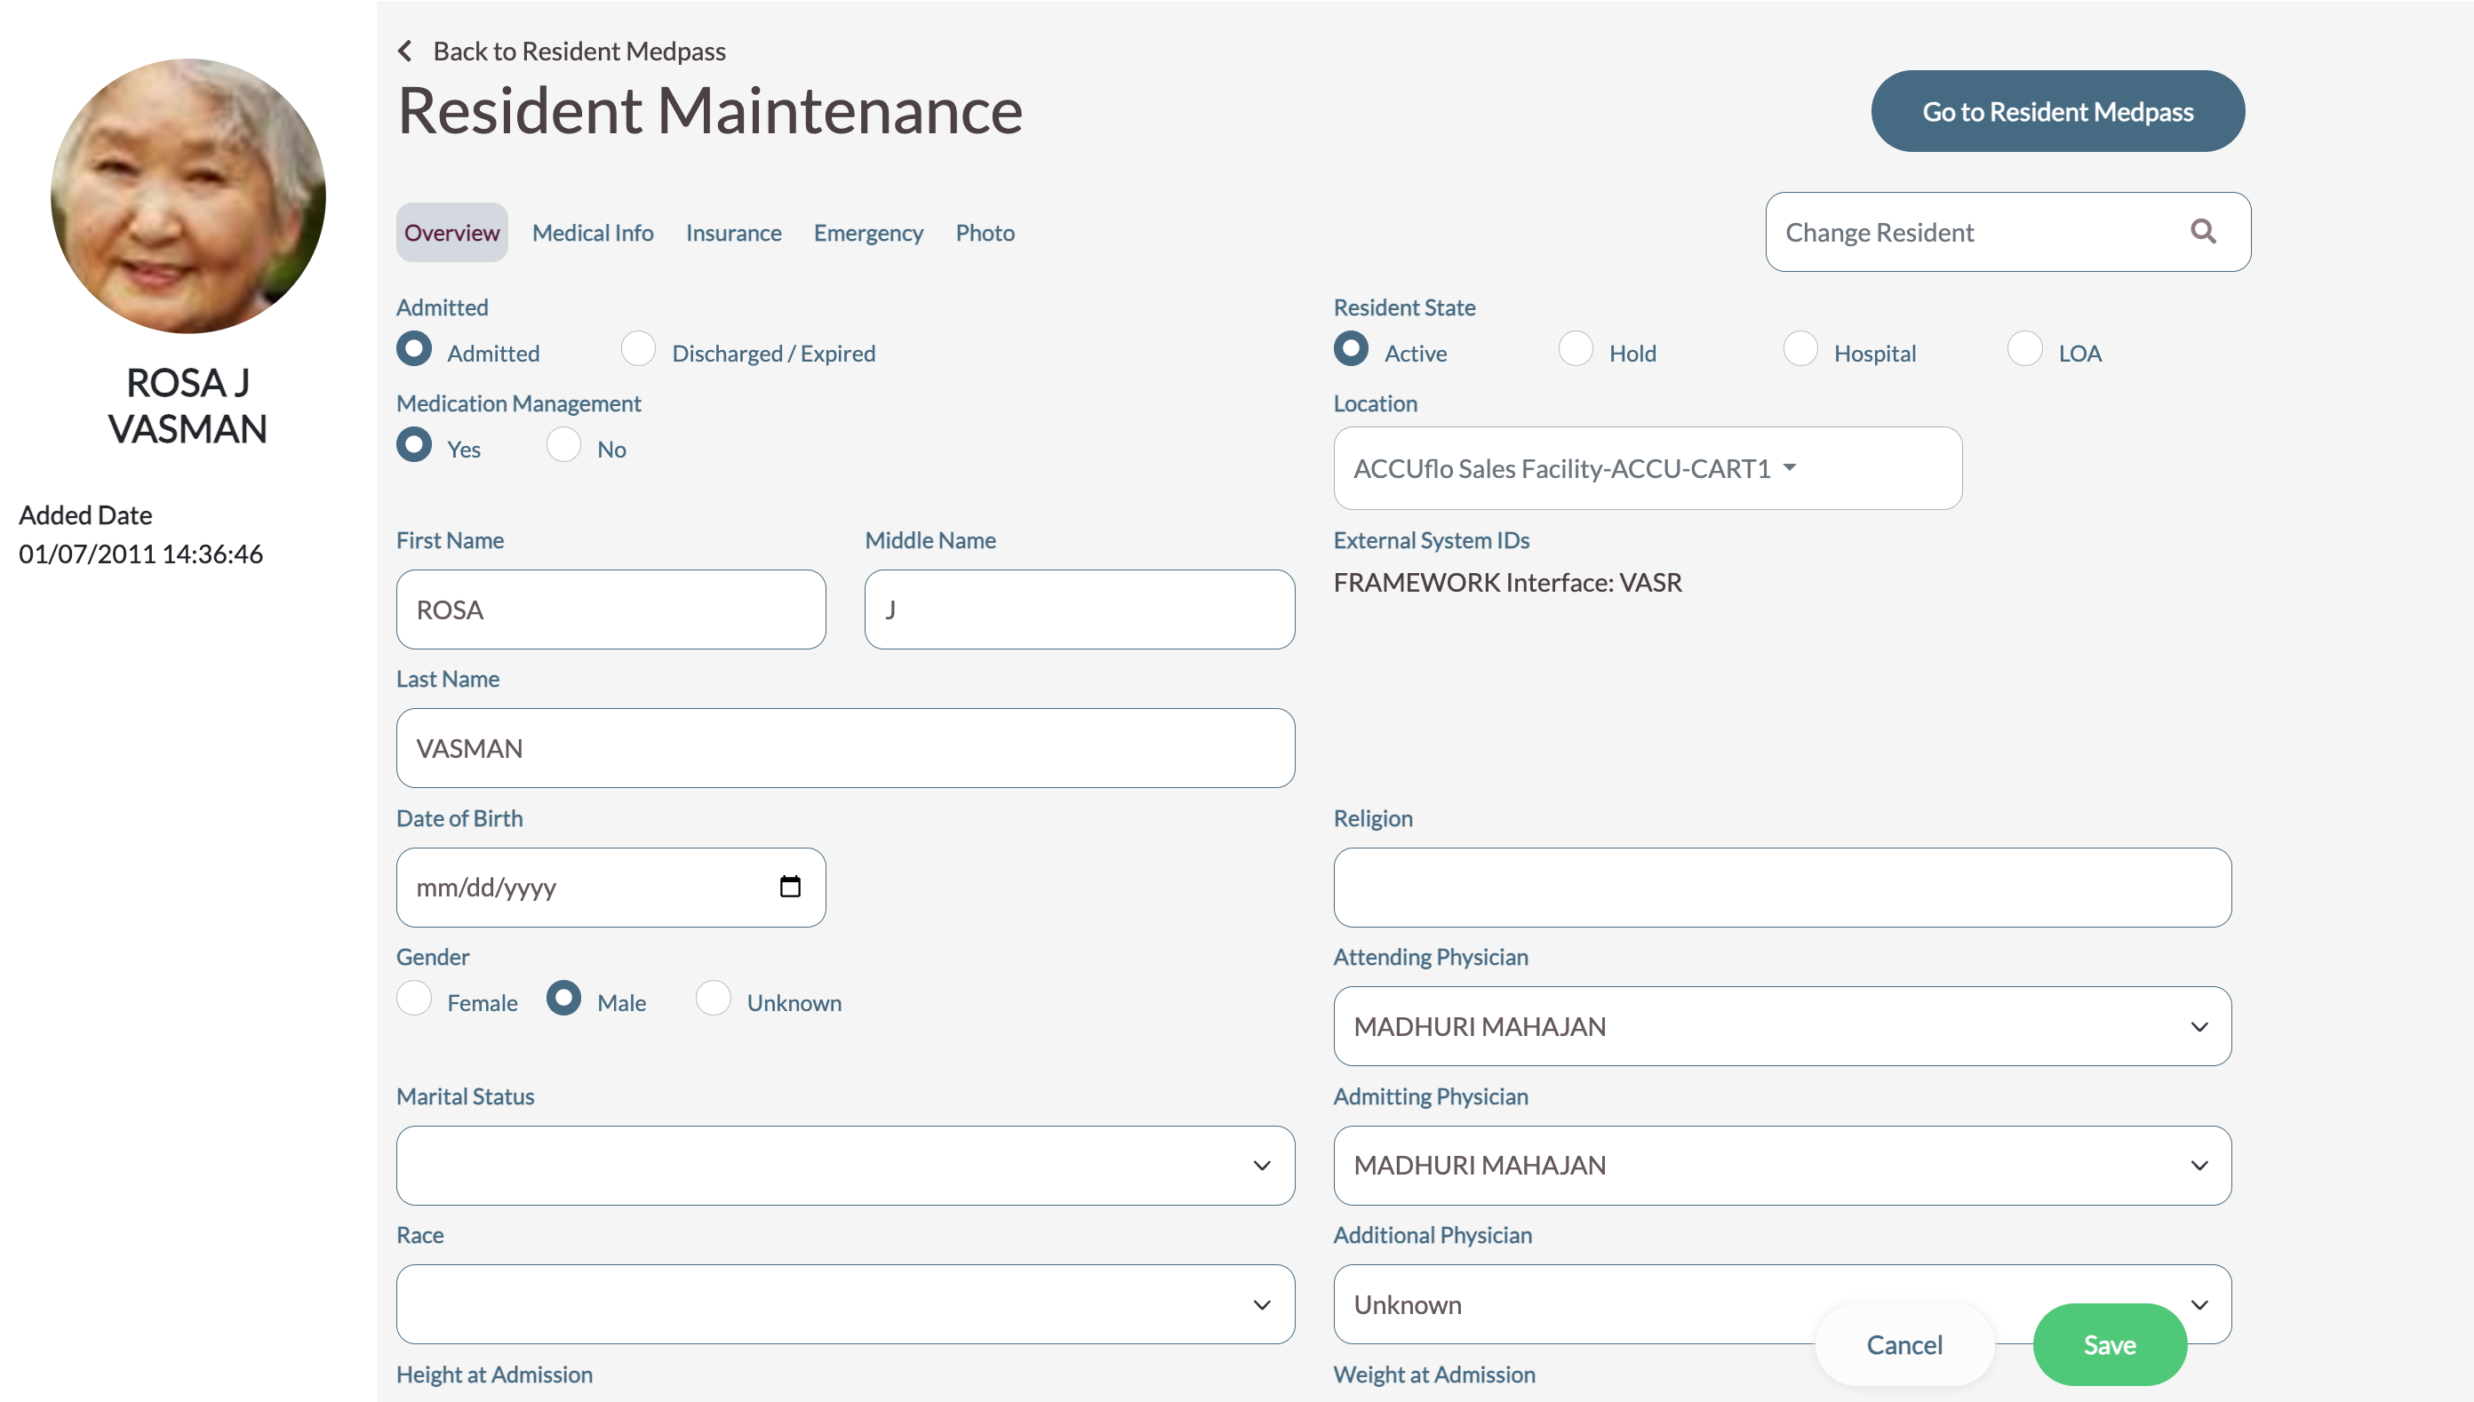Click the search magnifier in Change Resident
Image resolution: width=2474 pixels, height=1402 pixels.
2202,232
